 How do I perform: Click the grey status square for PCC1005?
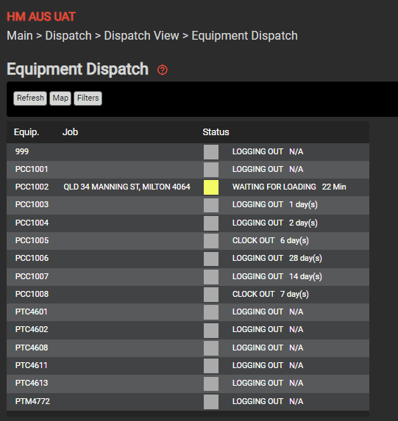(x=211, y=241)
